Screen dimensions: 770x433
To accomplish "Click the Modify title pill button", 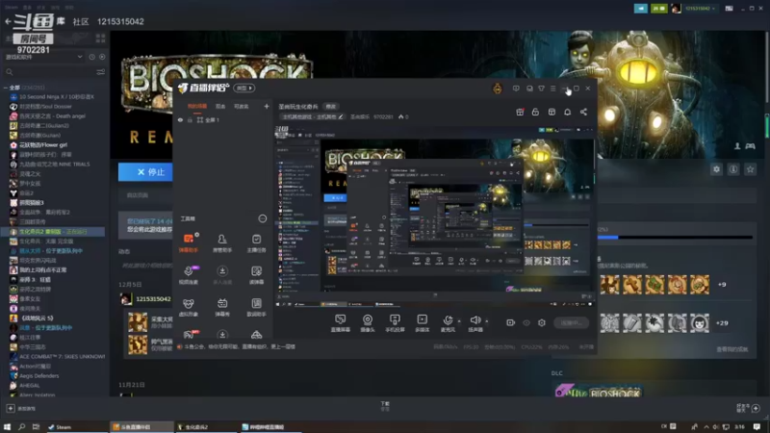I will (331, 107).
